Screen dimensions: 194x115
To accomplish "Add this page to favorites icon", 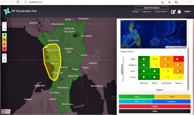I will click(162, 2).
